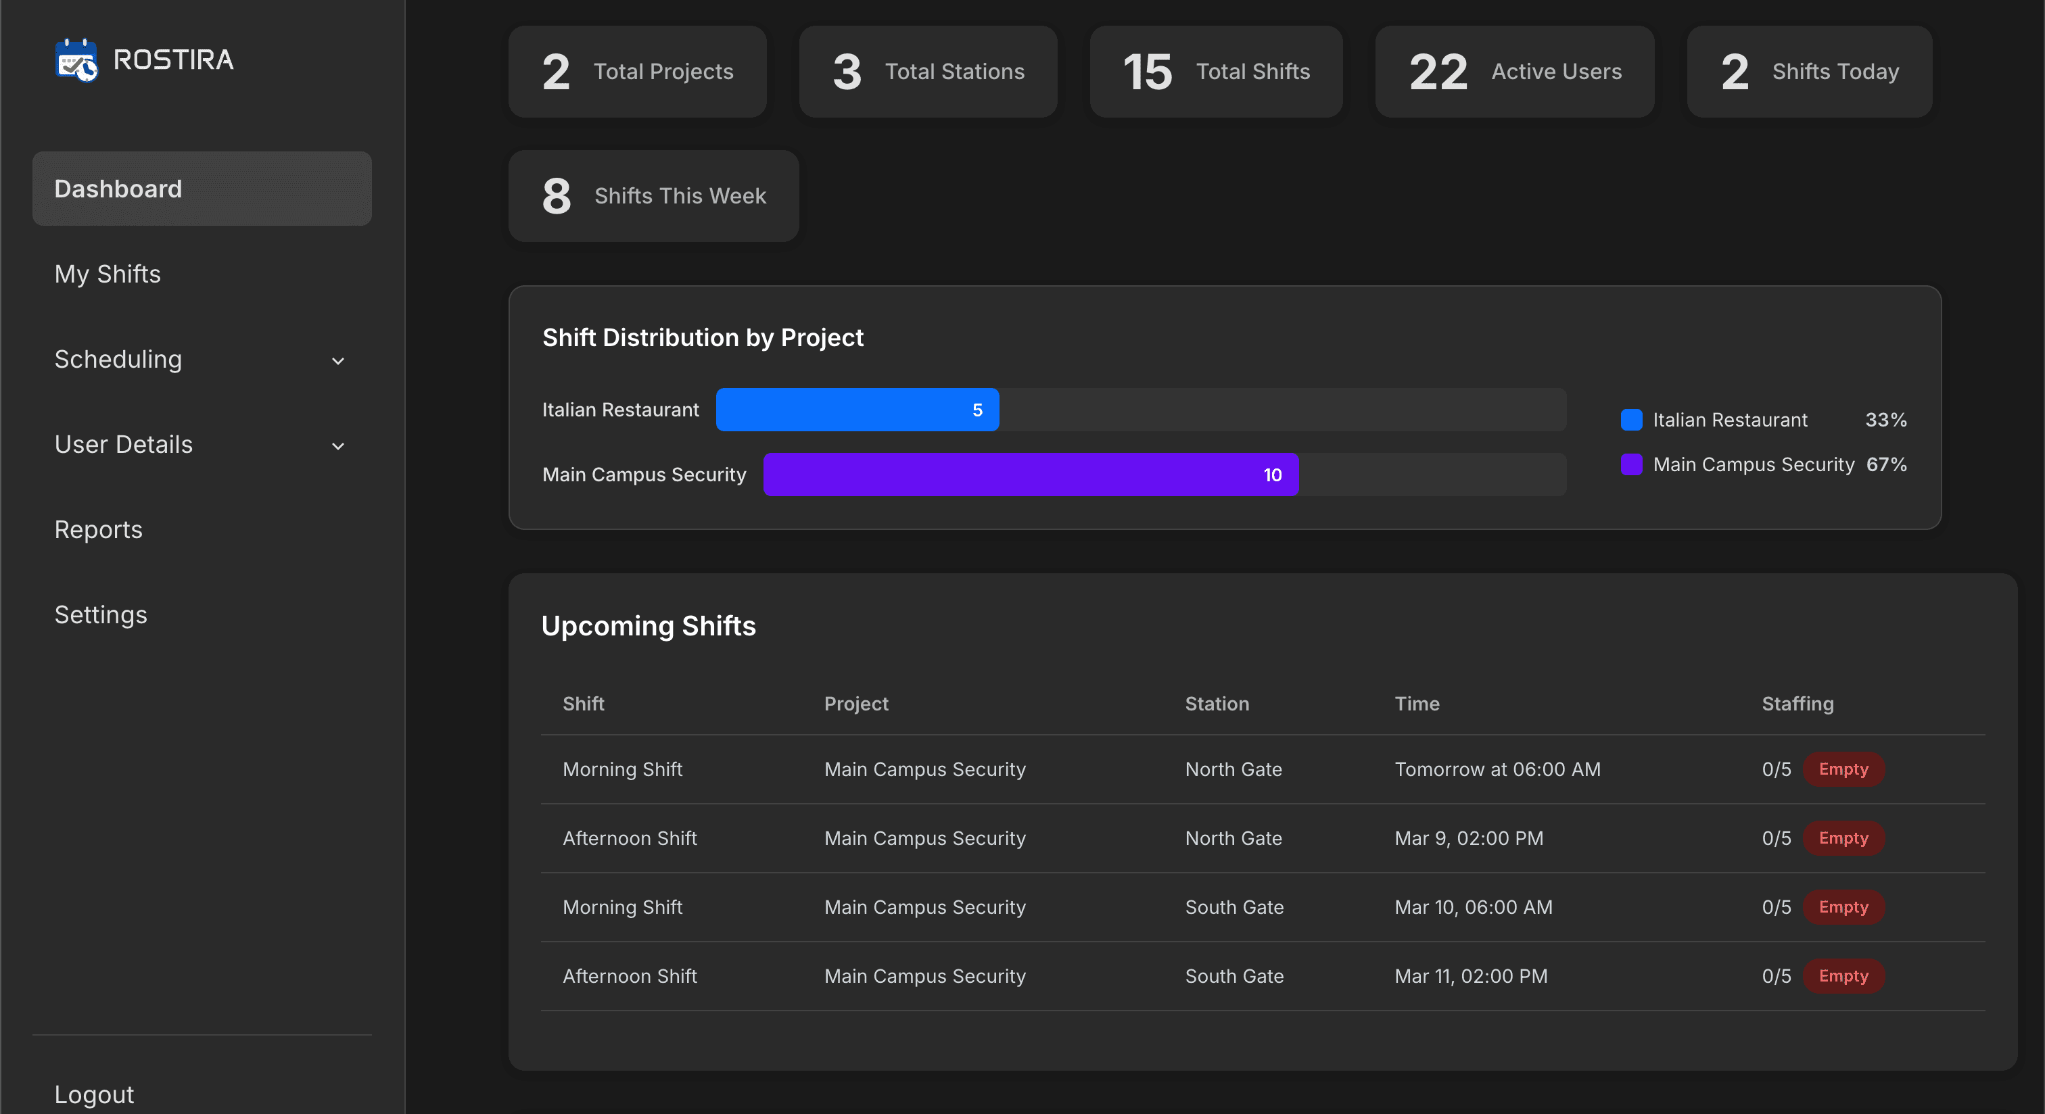Screen dimensions: 2045x1114
Task: Open the Dashboard page
Action: click(x=118, y=188)
